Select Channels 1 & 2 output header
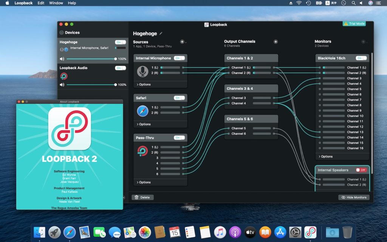The image size is (387, 242). (x=251, y=58)
